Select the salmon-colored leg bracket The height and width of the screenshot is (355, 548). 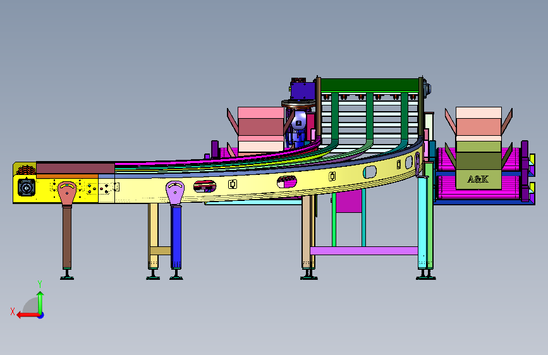tap(67, 193)
